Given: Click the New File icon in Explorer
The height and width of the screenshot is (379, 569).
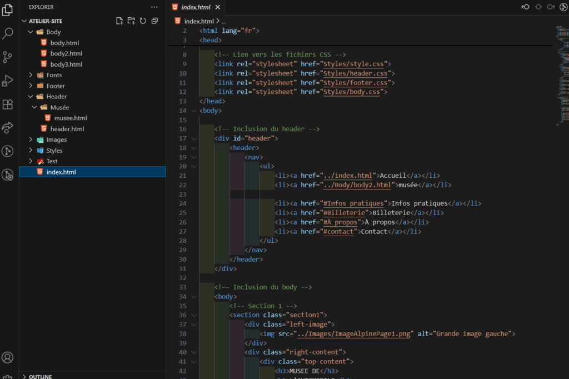Looking at the screenshot, I should pyautogui.click(x=119, y=20).
